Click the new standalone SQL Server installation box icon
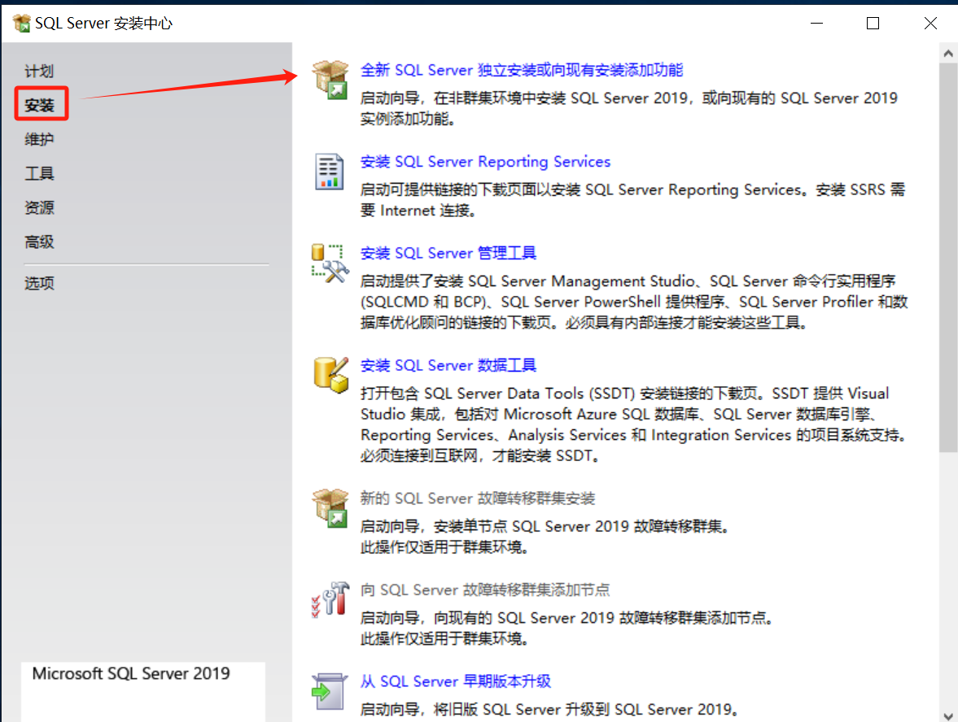This screenshot has width=958, height=722. coord(330,80)
